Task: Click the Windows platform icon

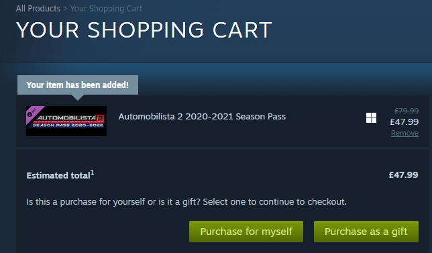Action: (x=371, y=117)
